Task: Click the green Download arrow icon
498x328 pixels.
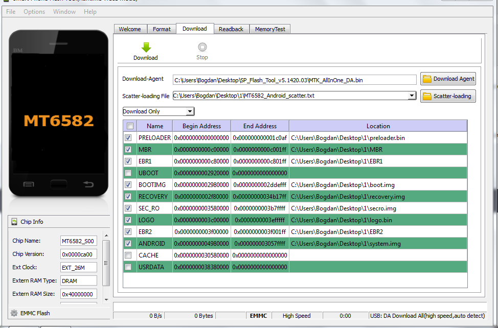Action: click(146, 48)
